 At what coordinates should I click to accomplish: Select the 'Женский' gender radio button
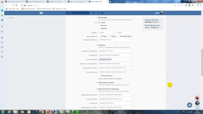(x=99, y=28)
